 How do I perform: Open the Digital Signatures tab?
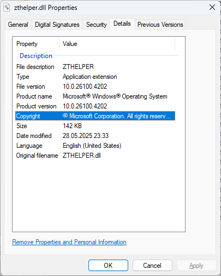tap(57, 25)
